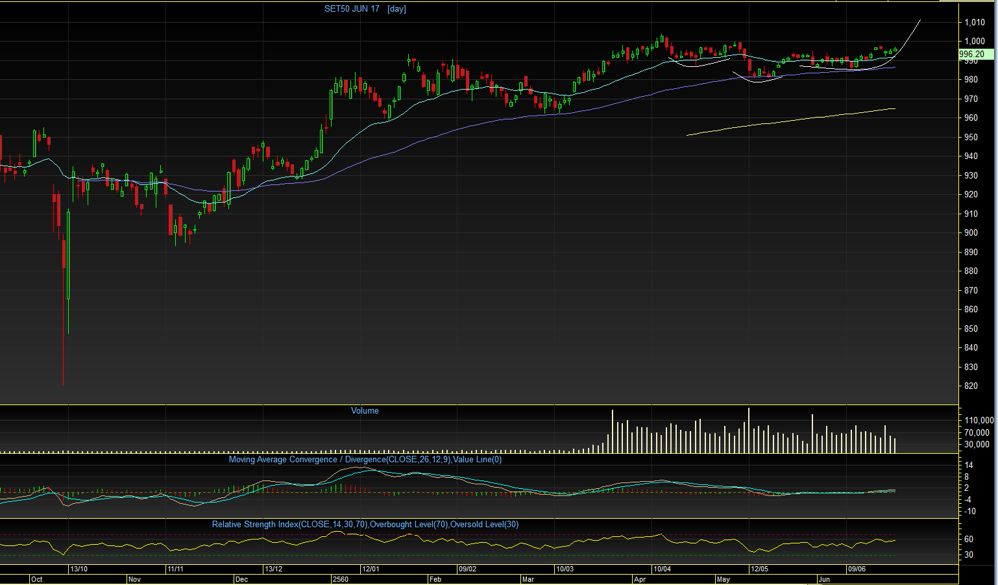Click the 12/01 date label
Screen dimensions: 998x585
(x=371, y=569)
